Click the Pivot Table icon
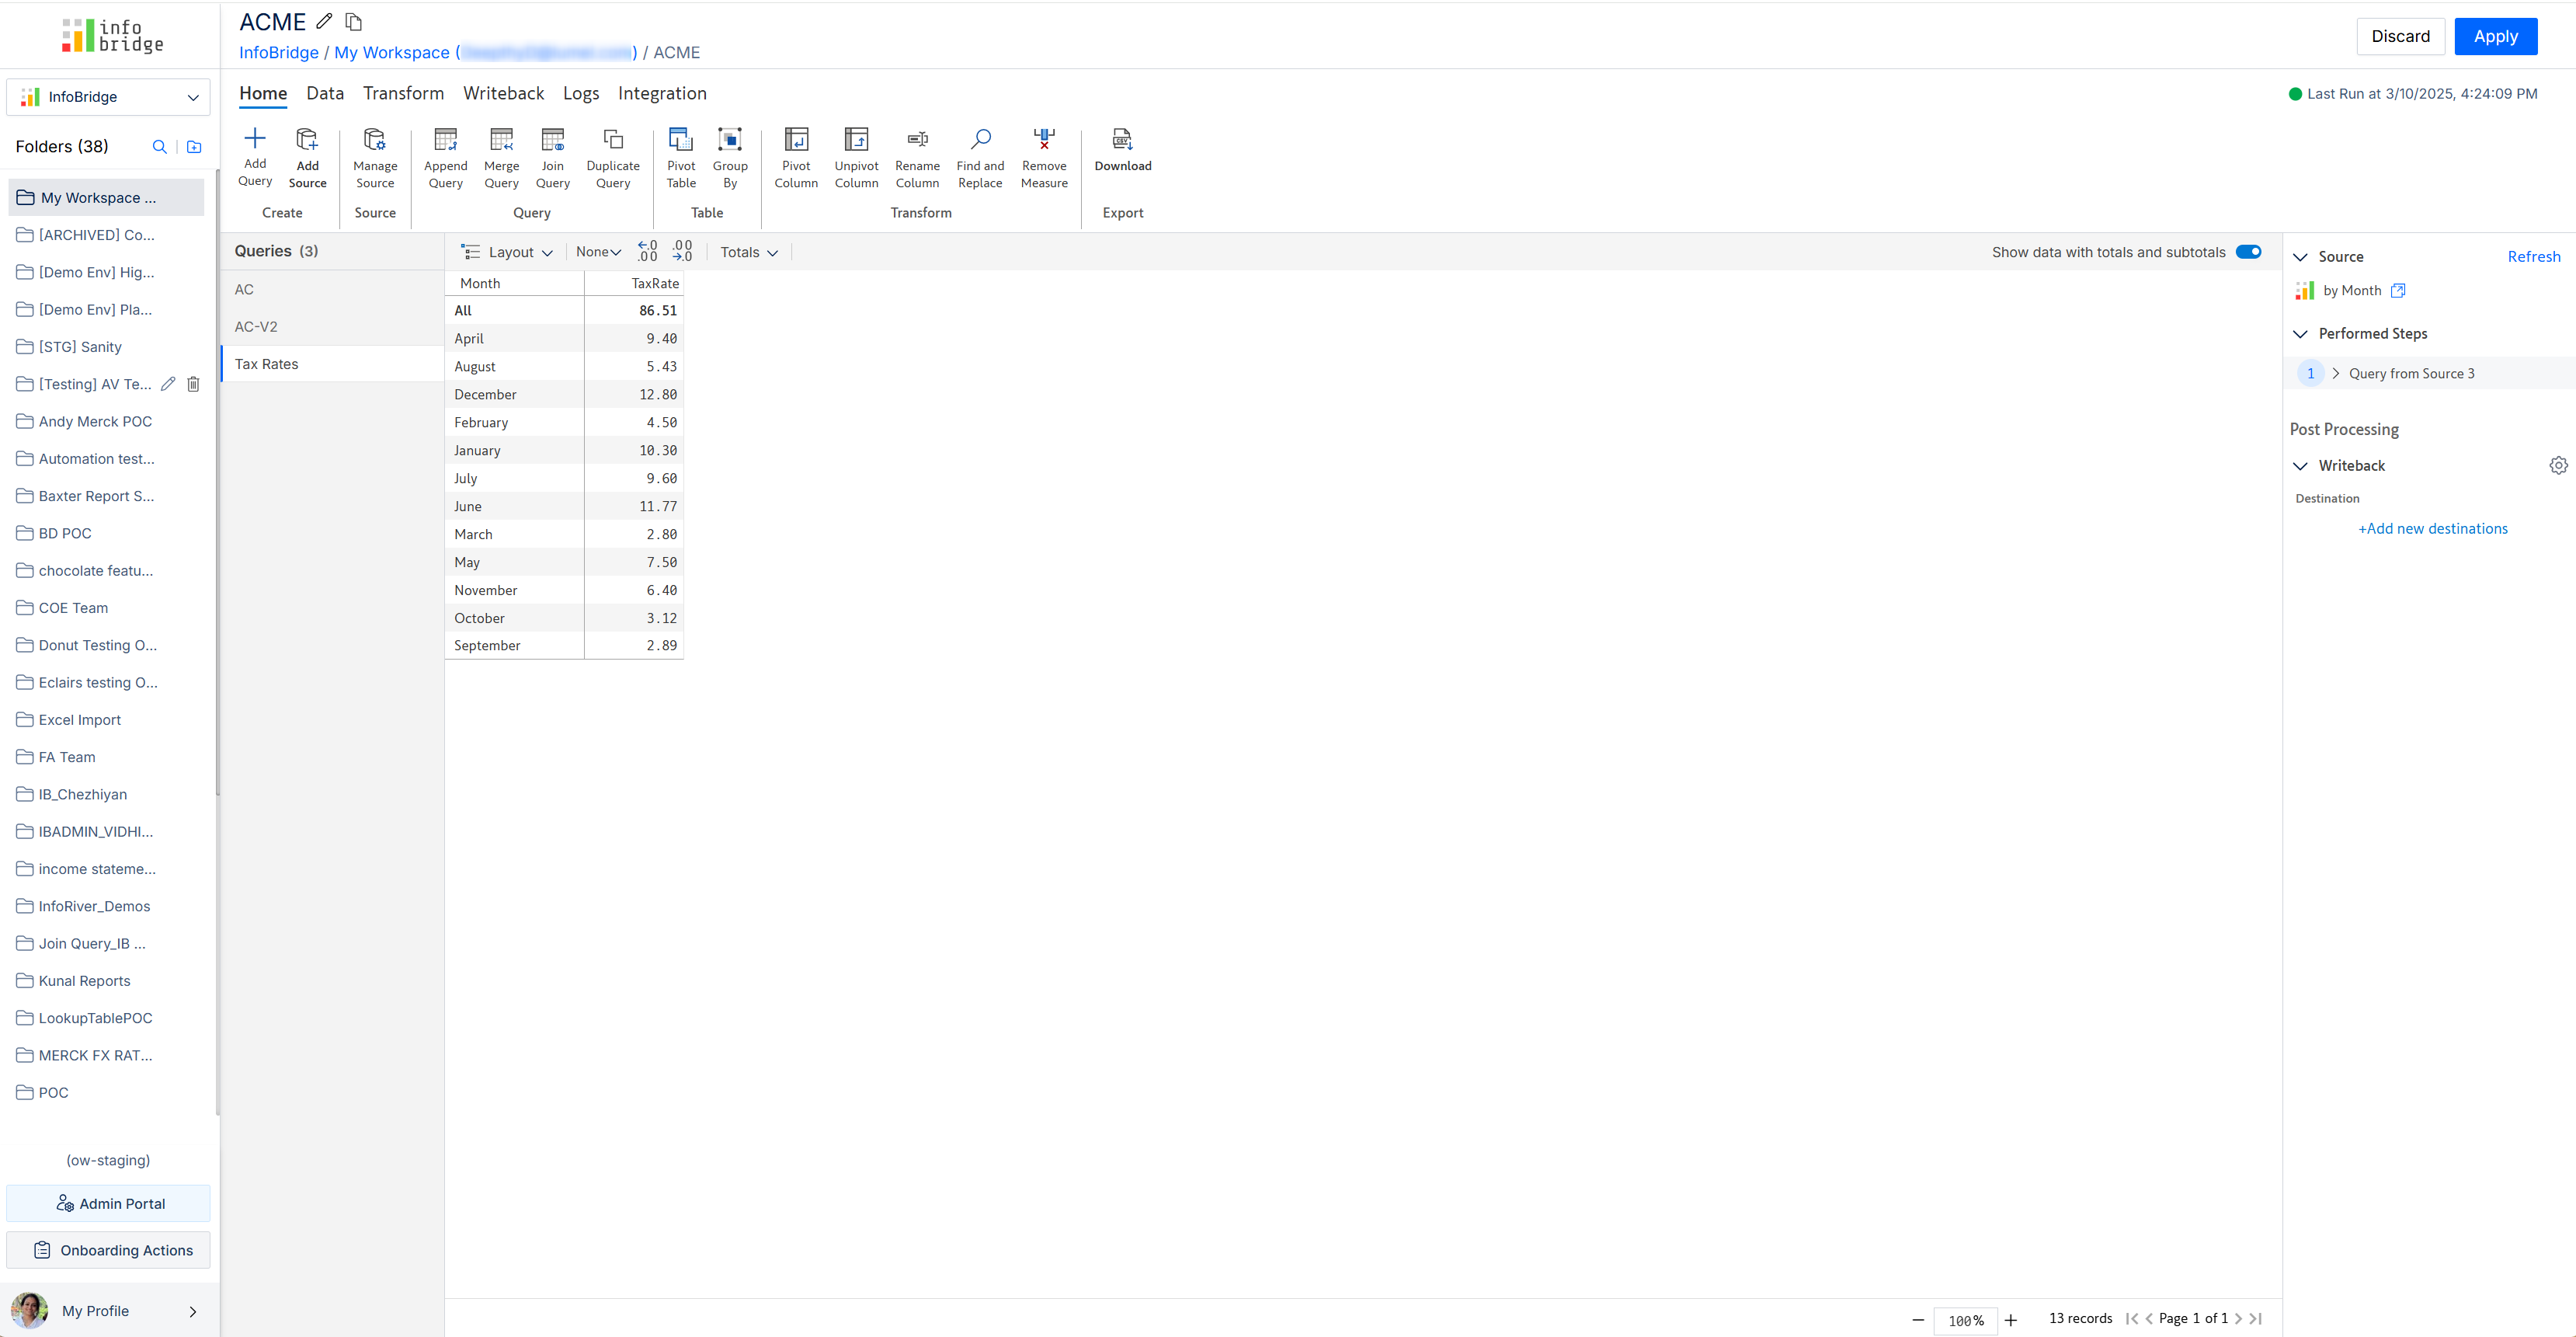This screenshot has height=1337, width=2576. pyautogui.click(x=680, y=140)
